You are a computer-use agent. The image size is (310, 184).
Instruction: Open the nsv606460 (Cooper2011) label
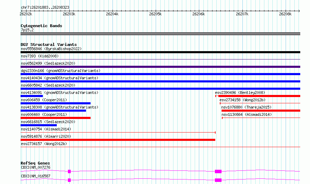44,114
